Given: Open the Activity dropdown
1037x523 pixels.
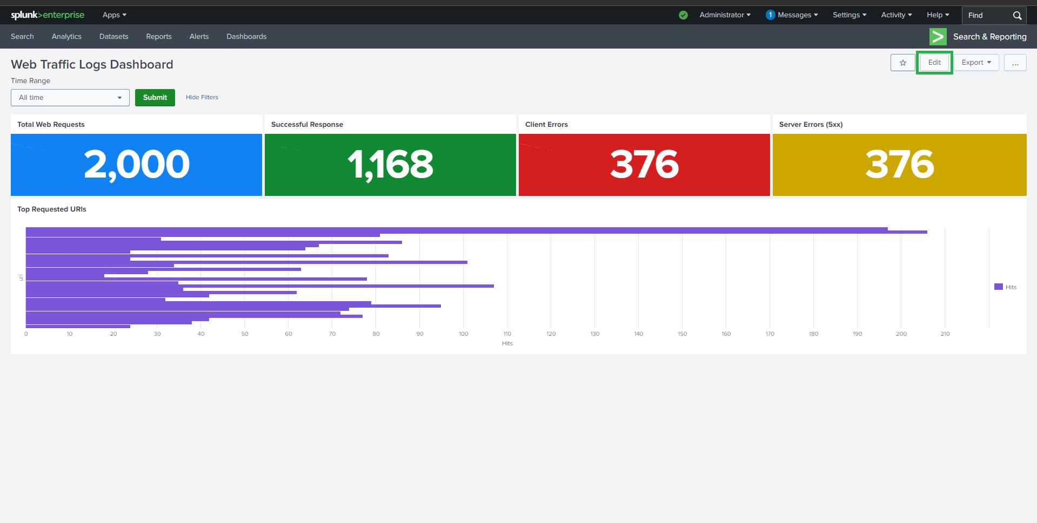Looking at the screenshot, I should [x=896, y=15].
